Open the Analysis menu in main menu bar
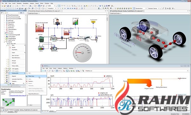The height and width of the screenshot is (115, 191). point(32,3)
